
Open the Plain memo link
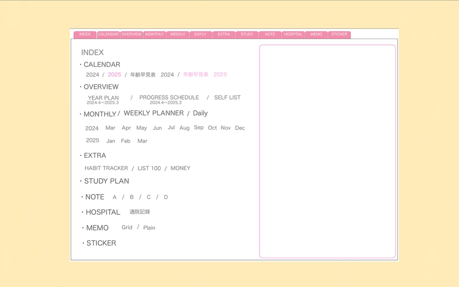click(x=149, y=228)
